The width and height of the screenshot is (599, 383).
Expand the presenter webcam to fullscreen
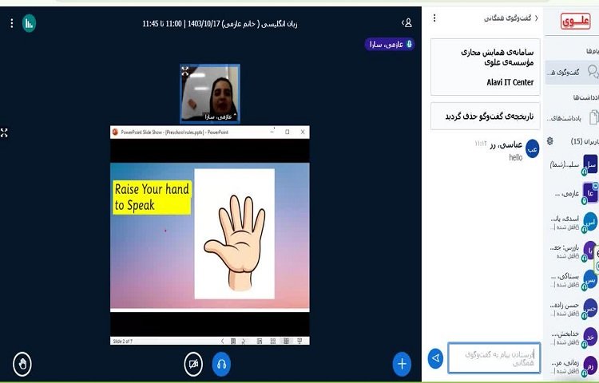tap(185, 72)
